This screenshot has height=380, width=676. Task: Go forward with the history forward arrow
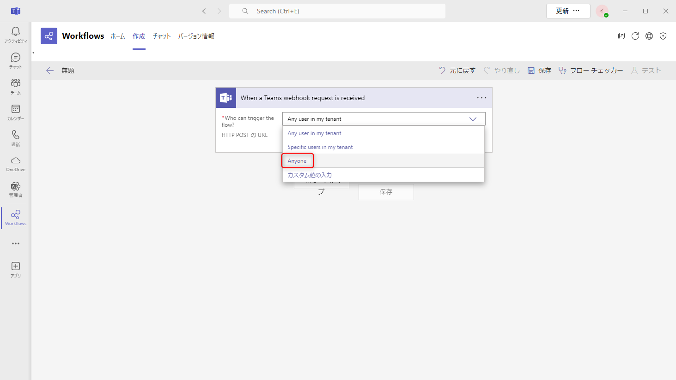click(x=219, y=11)
